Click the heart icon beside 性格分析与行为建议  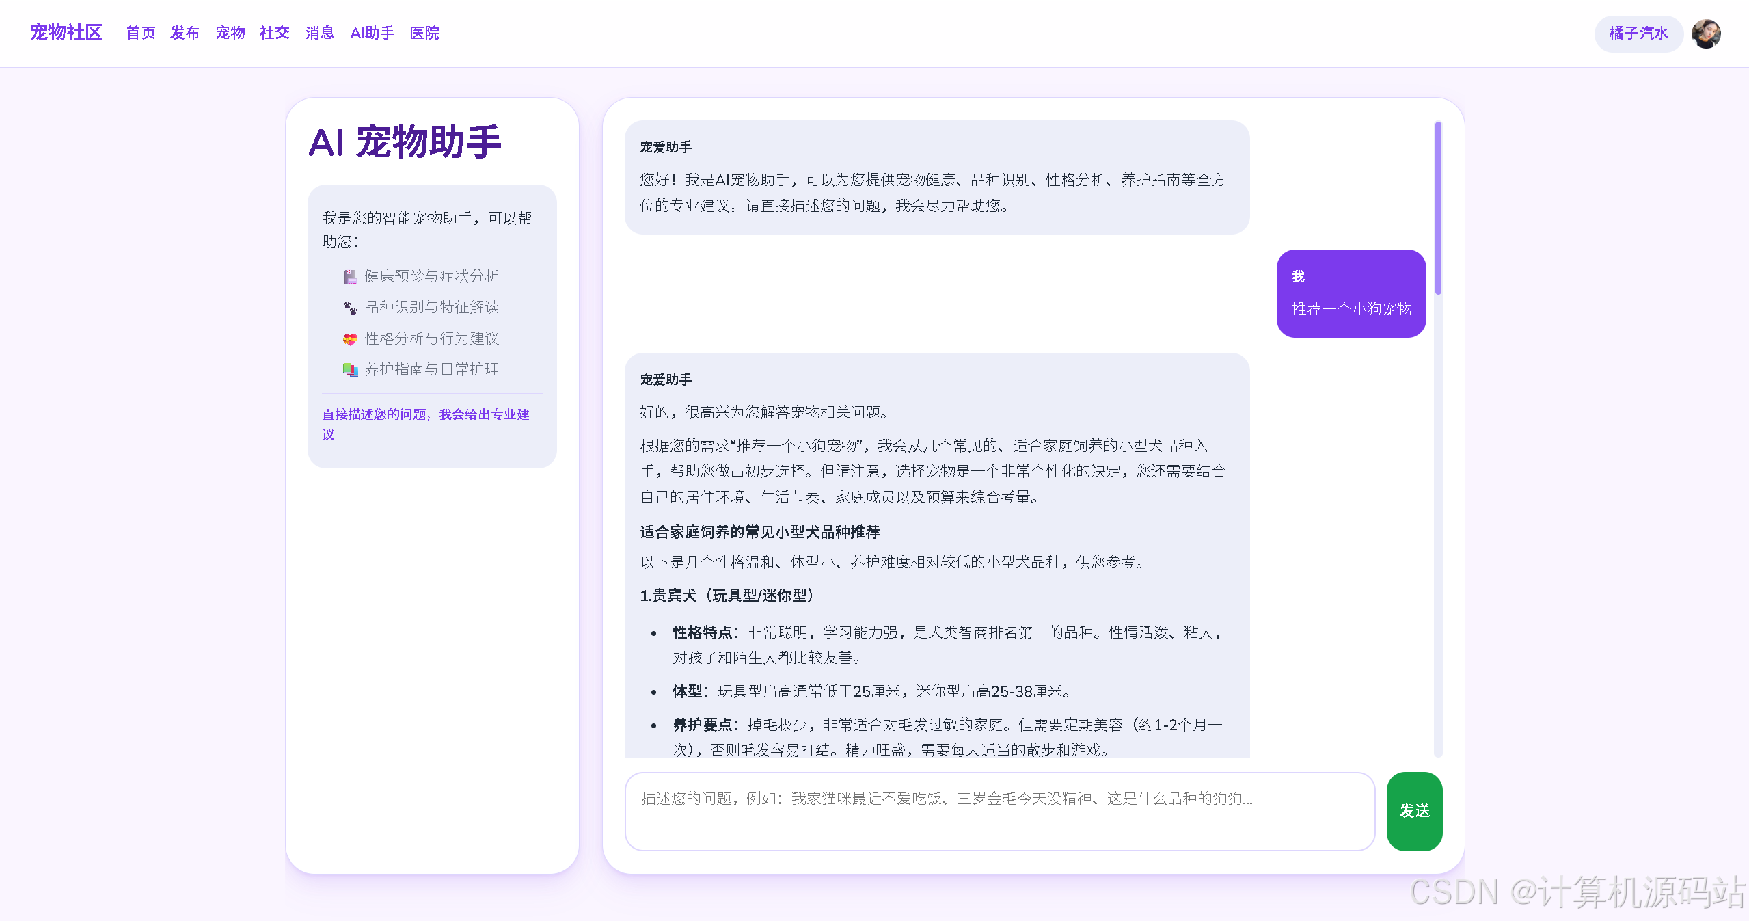[350, 338]
